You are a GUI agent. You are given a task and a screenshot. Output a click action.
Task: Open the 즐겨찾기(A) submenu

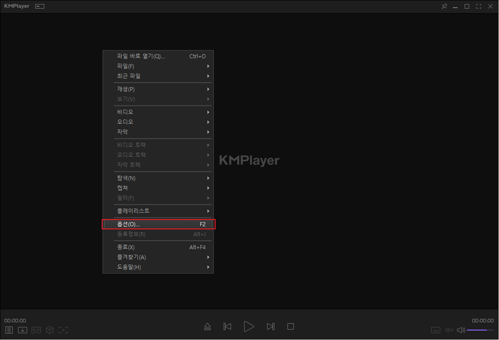click(x=158, y=257)
